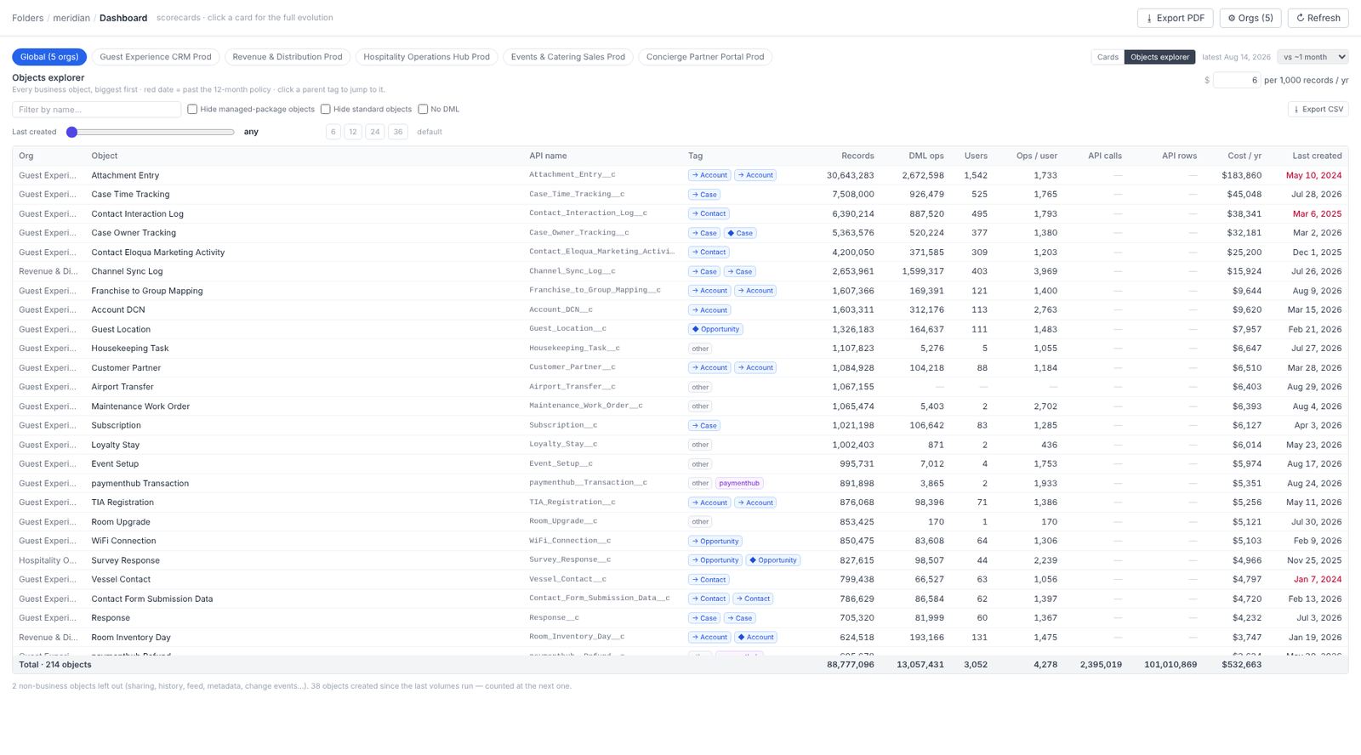Click the Filter by name field
The width and height of the screenshot is (1361, 755).
click(96, 109)
